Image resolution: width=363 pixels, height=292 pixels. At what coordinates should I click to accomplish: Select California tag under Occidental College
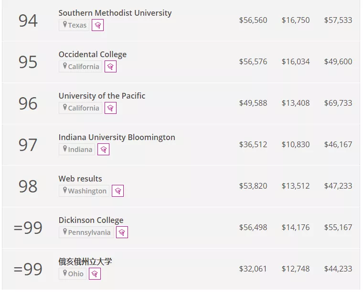(x=80, y=67)
